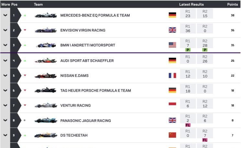Click the green up arrow for Mercedes-Benz

click(25, 15)
